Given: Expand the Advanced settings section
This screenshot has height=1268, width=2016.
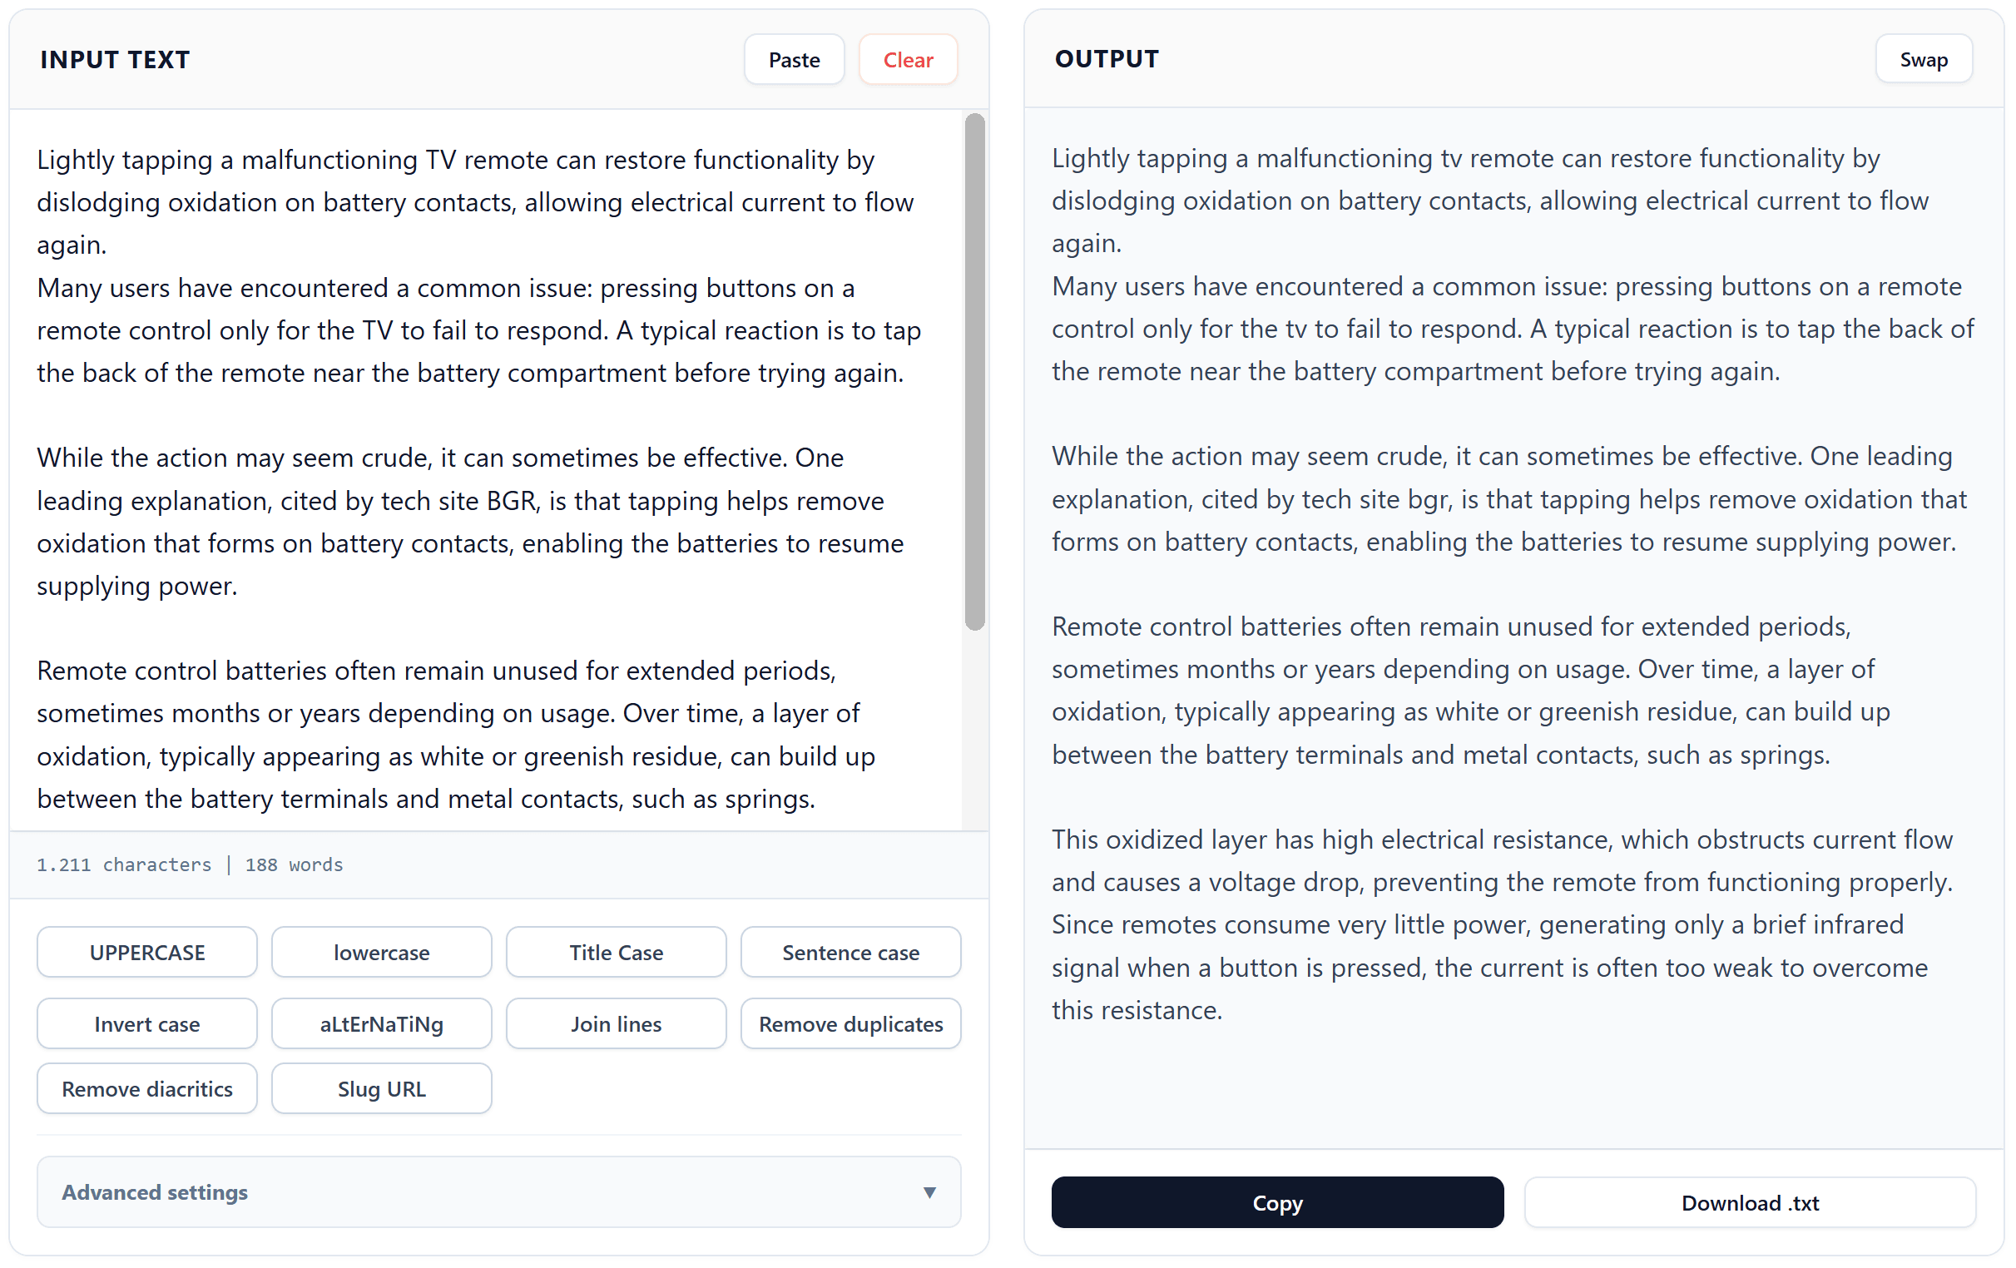Looking at the screenshot, I should tap(498, 1191).
